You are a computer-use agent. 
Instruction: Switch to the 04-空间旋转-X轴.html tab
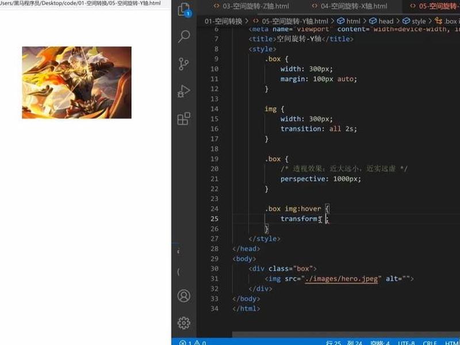(x=350, y=6)
